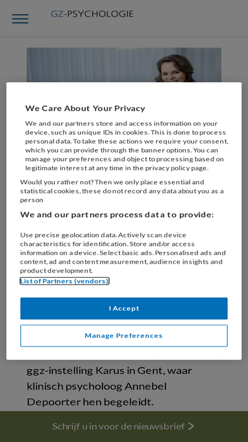Open the hamburger navigation menu

[20, 19]
